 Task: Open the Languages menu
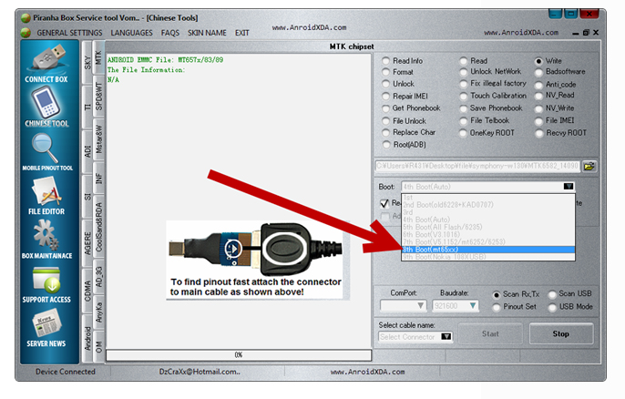tap(131, 33)
